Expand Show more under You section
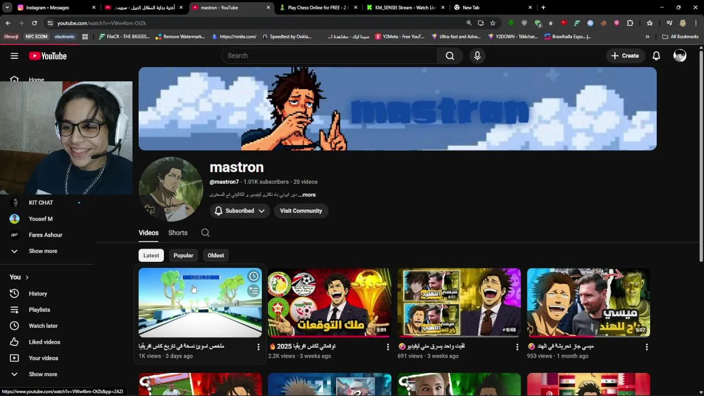 42,374
